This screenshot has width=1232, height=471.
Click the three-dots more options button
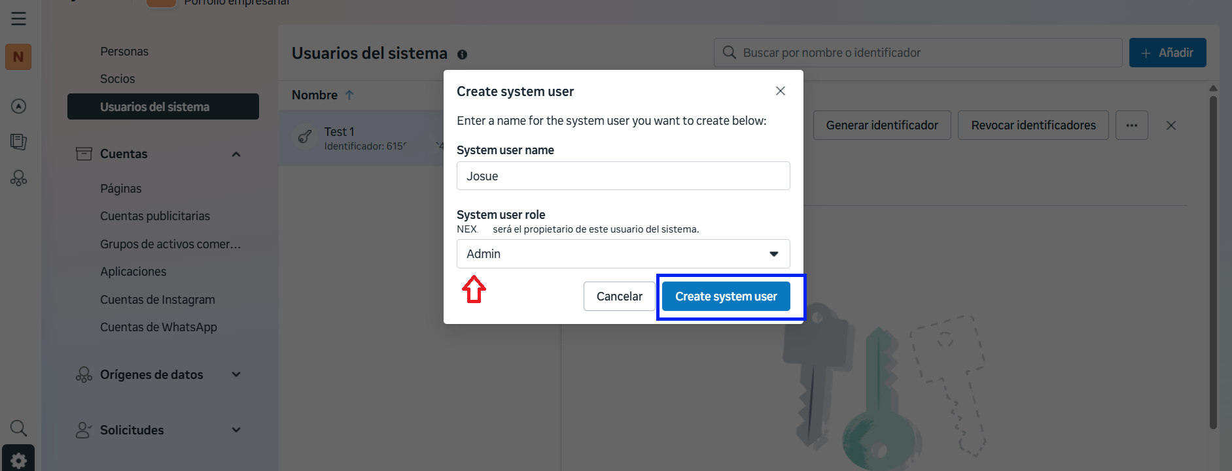click(1131, 125)
